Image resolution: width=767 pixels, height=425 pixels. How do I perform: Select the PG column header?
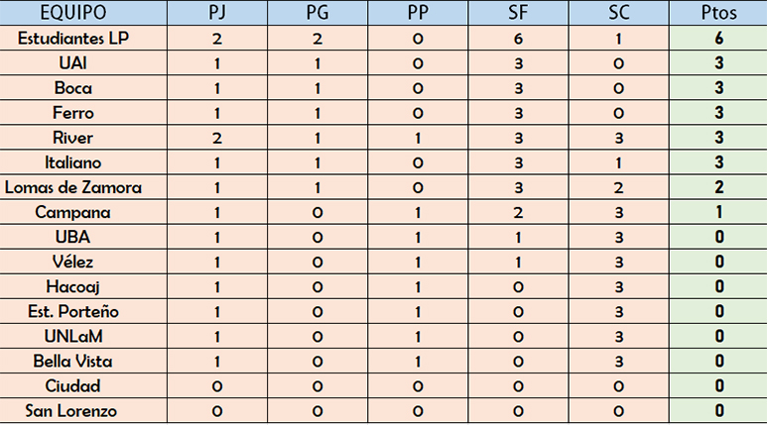click(318, 12)
